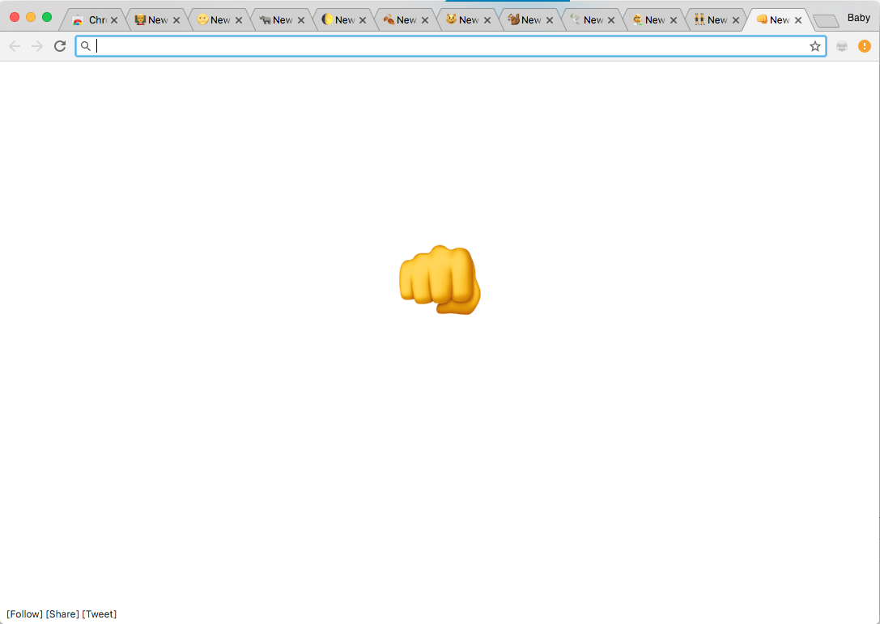Close the active fist emoji tab

pyautogui.click(x=797, y=19)
